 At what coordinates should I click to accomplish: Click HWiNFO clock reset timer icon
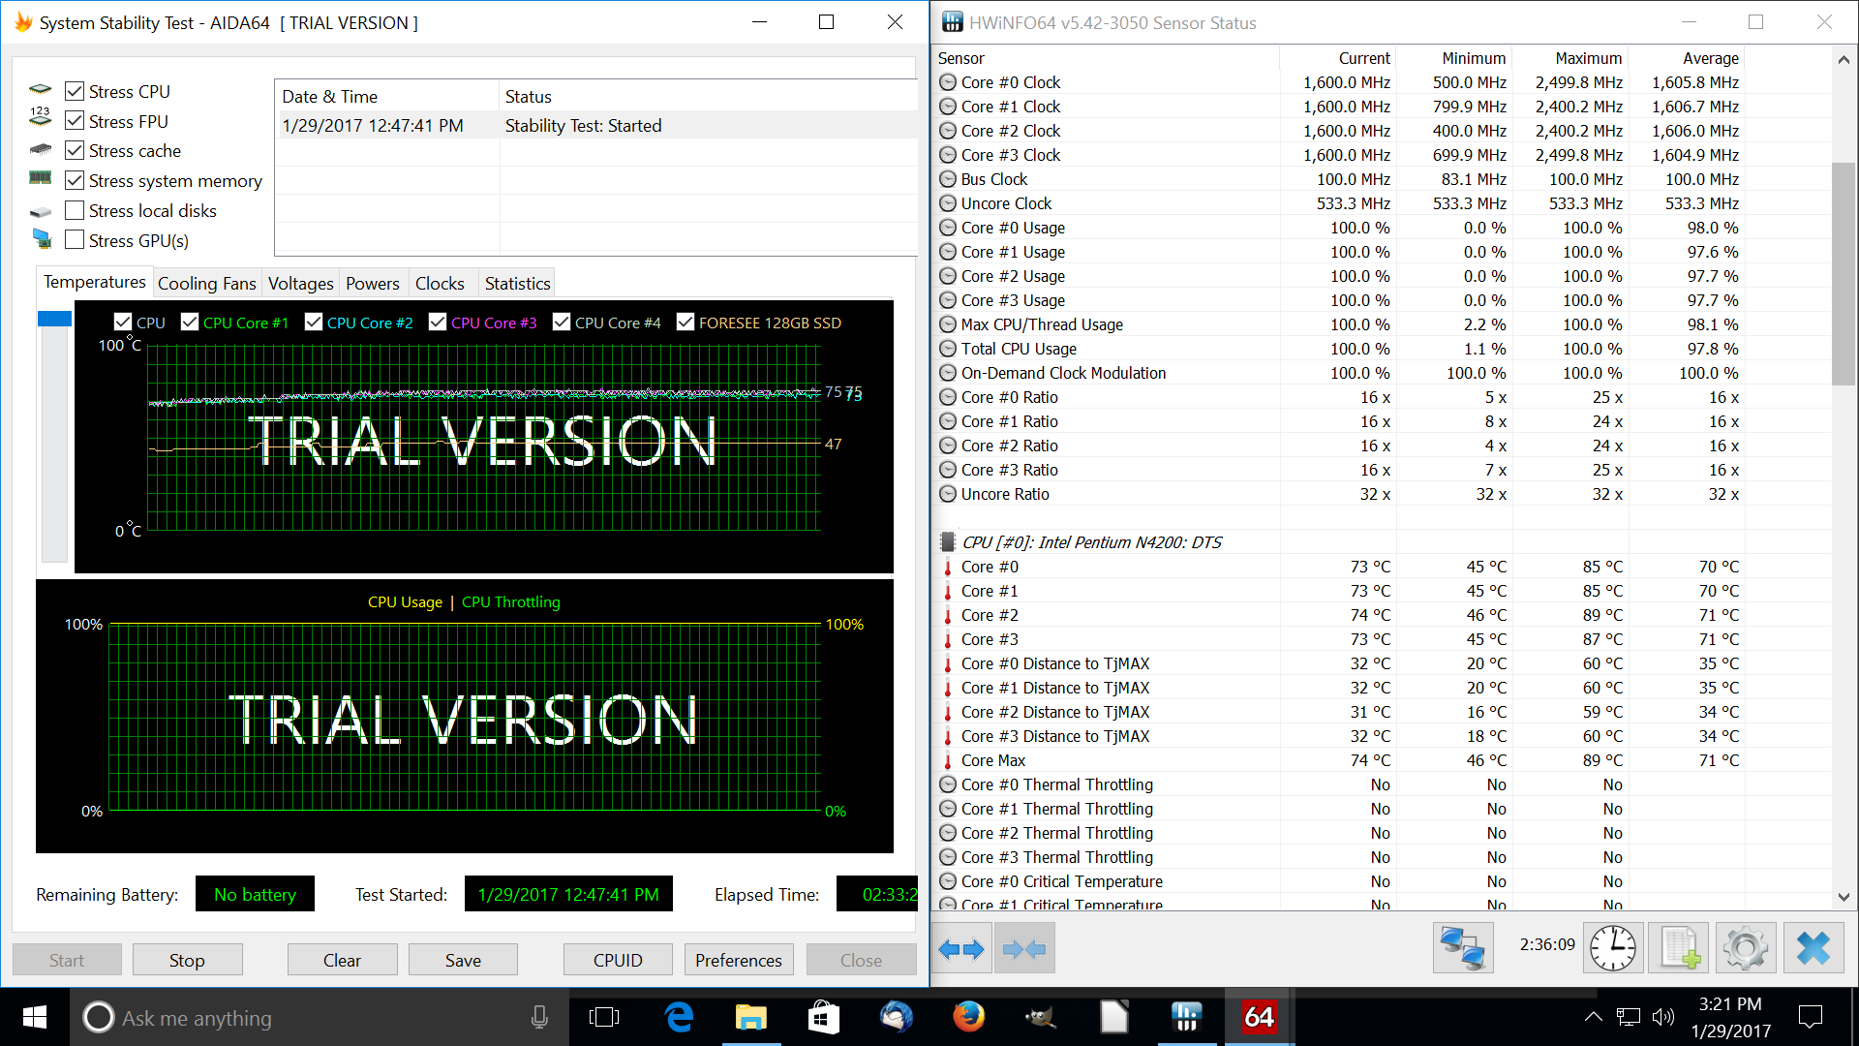pyautogui.click(x=1613, y=948)
